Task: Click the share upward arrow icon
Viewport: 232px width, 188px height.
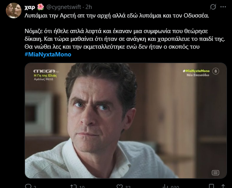Action: [223, 186]
